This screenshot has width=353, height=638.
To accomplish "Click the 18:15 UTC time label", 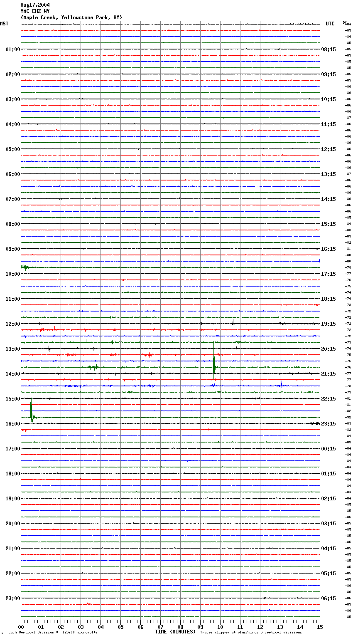I will (328, 299).
